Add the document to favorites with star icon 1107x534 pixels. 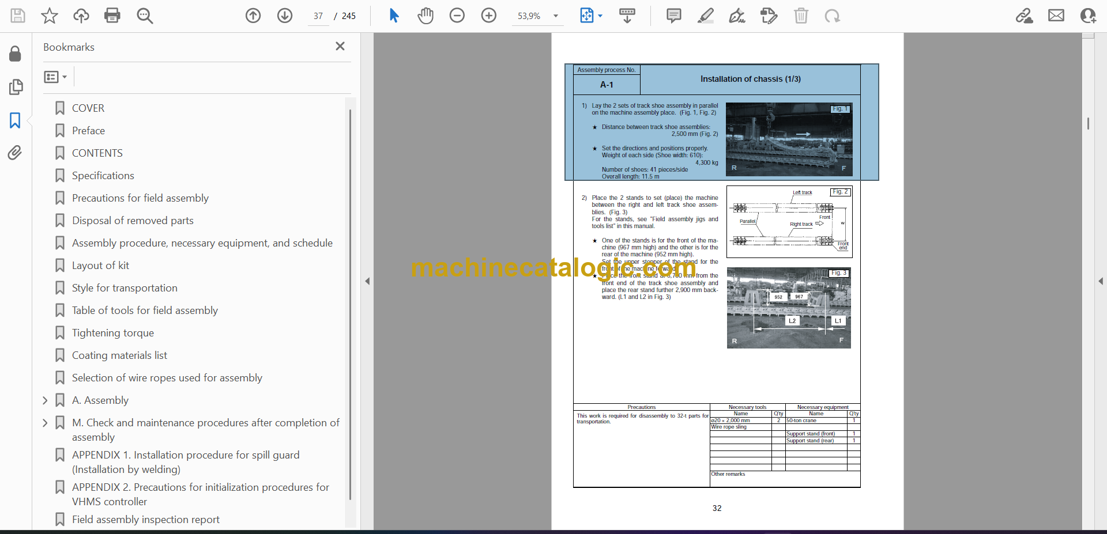pos(50,16)
